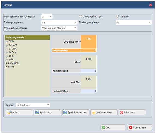Select the Index tag icon
Image resolution: width=156 pixels, height=134 pixels.
[7, 60]
